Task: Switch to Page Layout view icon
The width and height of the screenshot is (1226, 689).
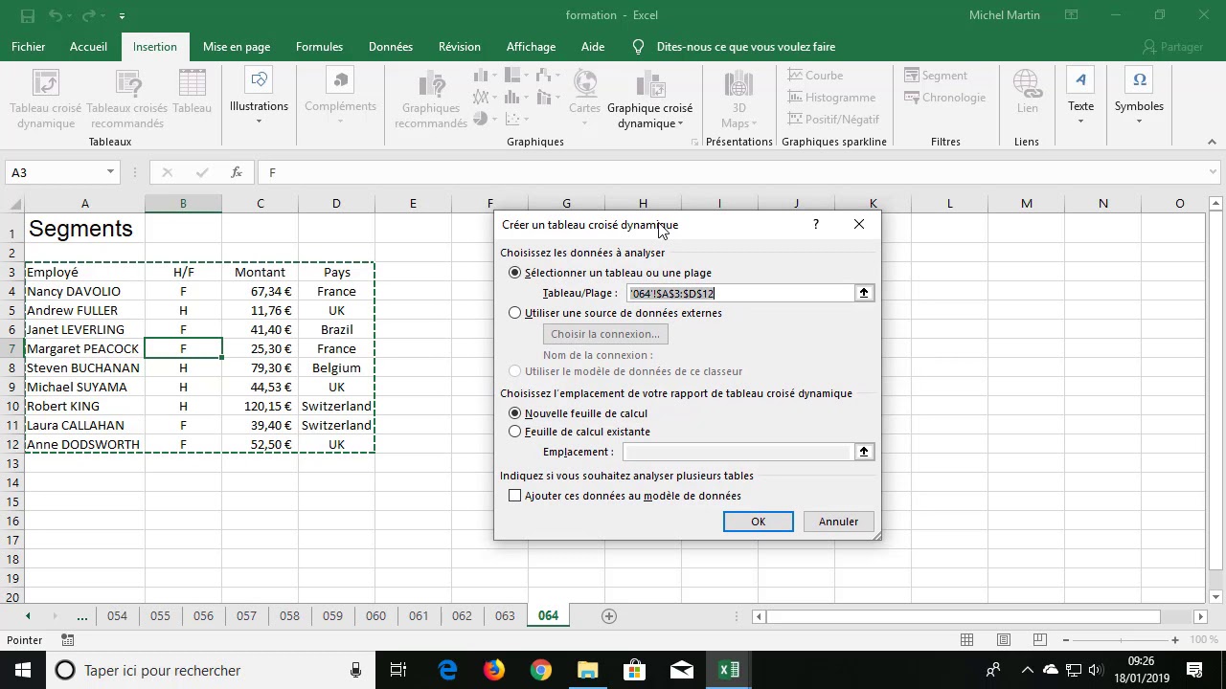Action: (x=1004, y=640)
